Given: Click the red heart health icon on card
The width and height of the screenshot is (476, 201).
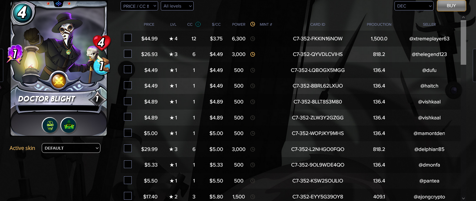Looking at the screenshot, I should point(102,43).
